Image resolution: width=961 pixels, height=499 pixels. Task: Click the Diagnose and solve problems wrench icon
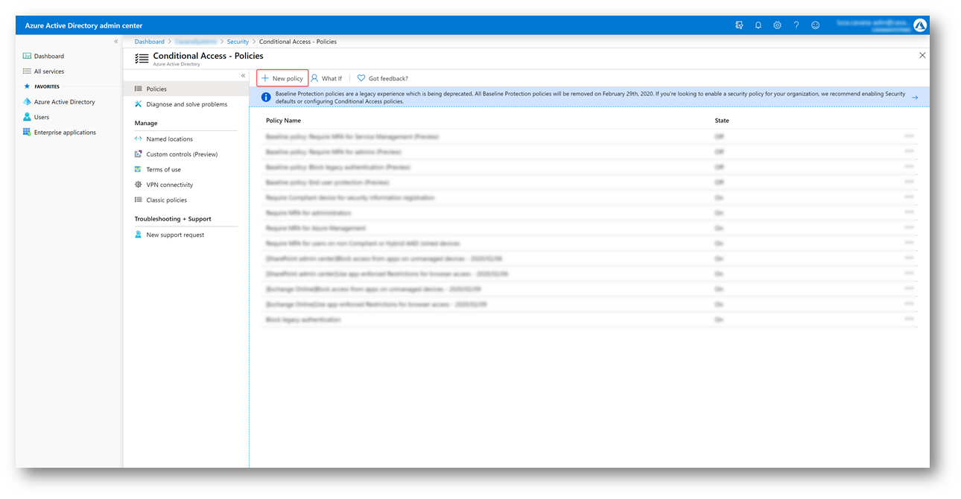tap(139, 104)
